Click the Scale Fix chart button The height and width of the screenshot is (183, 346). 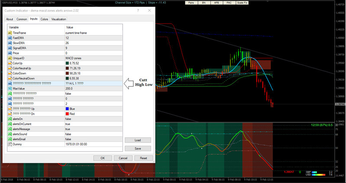242,3
